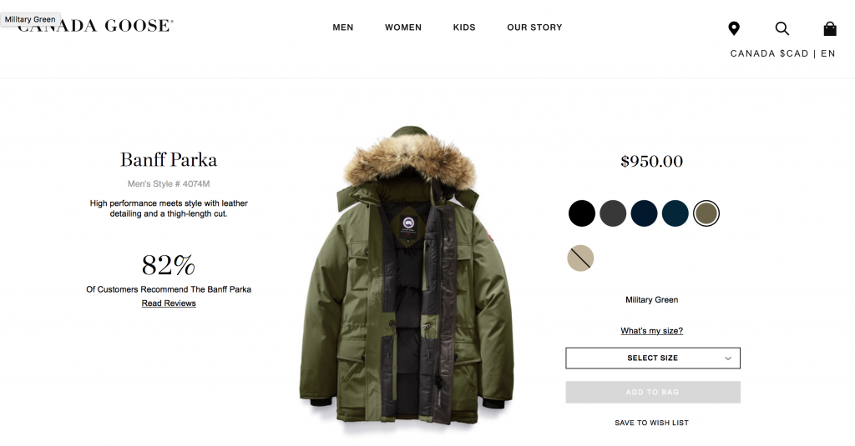Open the shopping bag icon
This screenshot has height=446, width=855.
pyautogui.click(x=830, y=28)
